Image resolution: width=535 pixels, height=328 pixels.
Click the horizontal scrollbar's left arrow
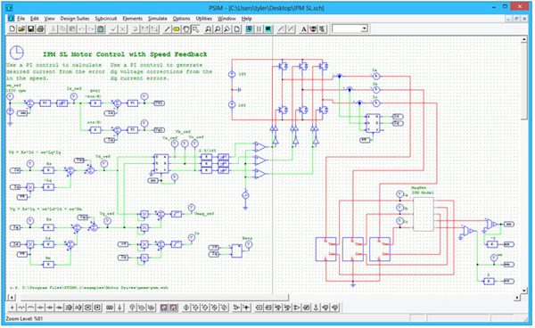[12, 298]
